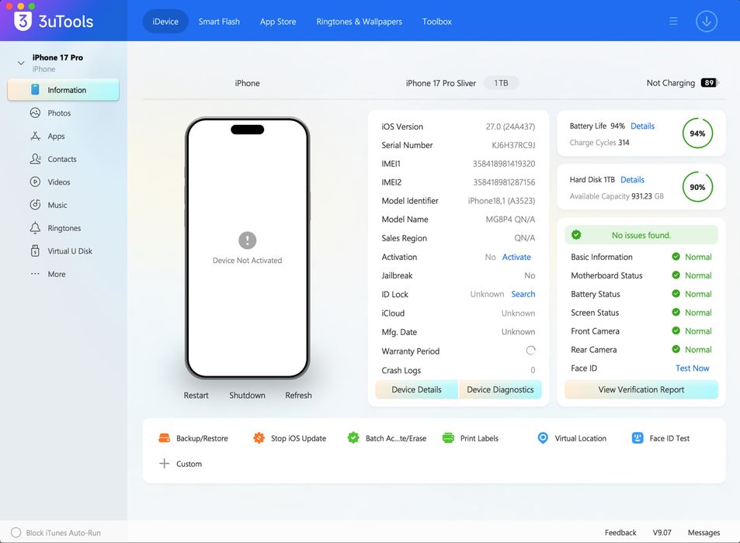
Task: Click the Activate link
Action: point(516,257)
